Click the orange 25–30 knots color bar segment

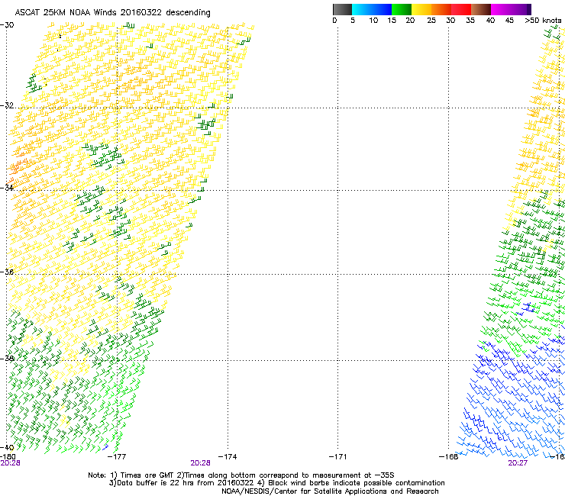tap(441, 9)
